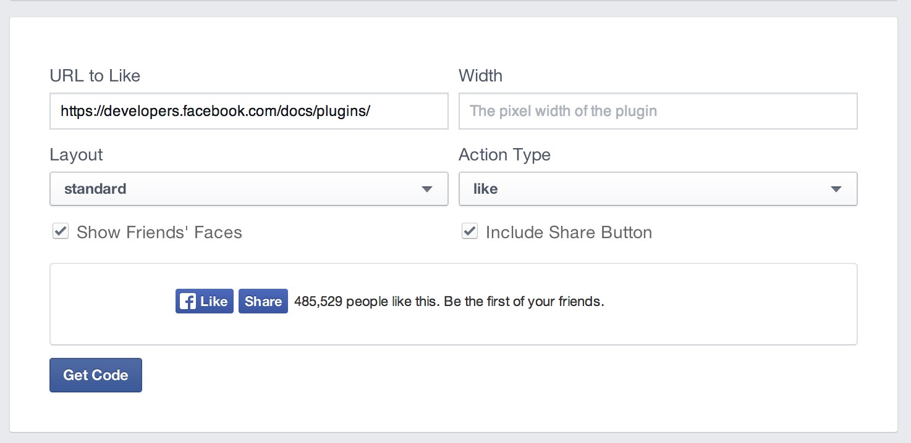The width and height of the screenshot is (911, 443).
Task: Click the Show Friends' Faces label text
Action: [x=159, y=233]
